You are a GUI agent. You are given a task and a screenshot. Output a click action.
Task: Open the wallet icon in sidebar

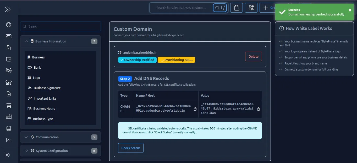[9, 59]
